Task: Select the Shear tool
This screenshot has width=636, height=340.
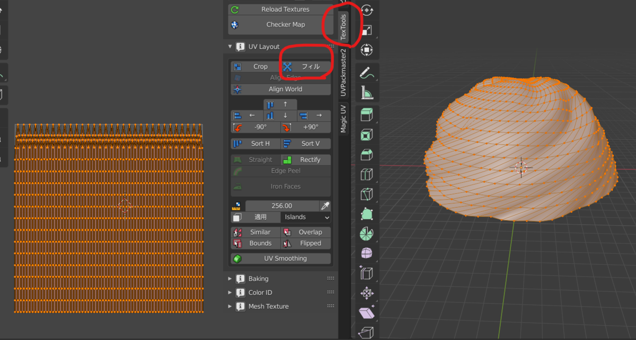Action: 367,312
